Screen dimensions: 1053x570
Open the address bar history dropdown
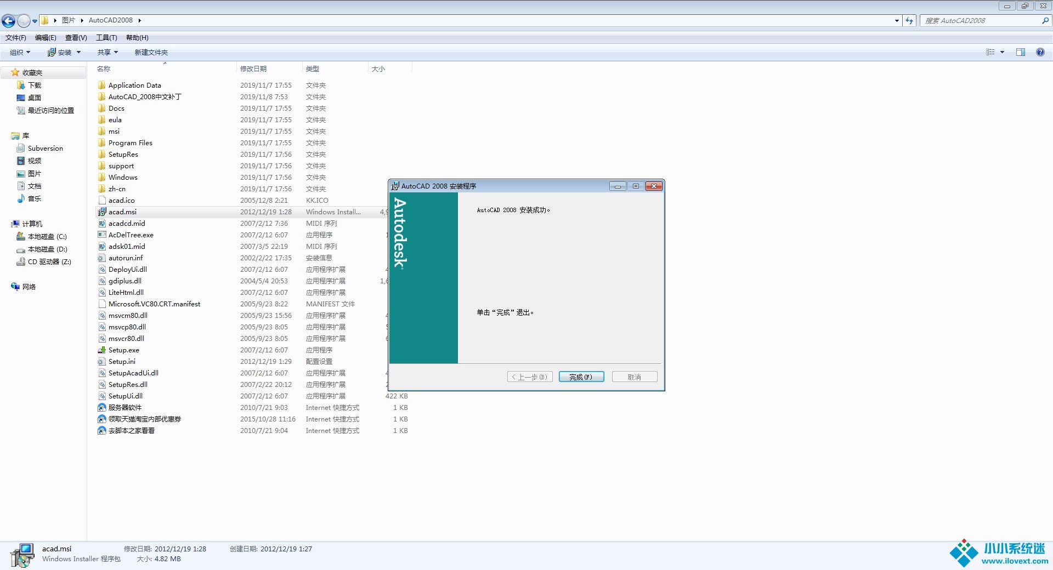coord(897,21)
